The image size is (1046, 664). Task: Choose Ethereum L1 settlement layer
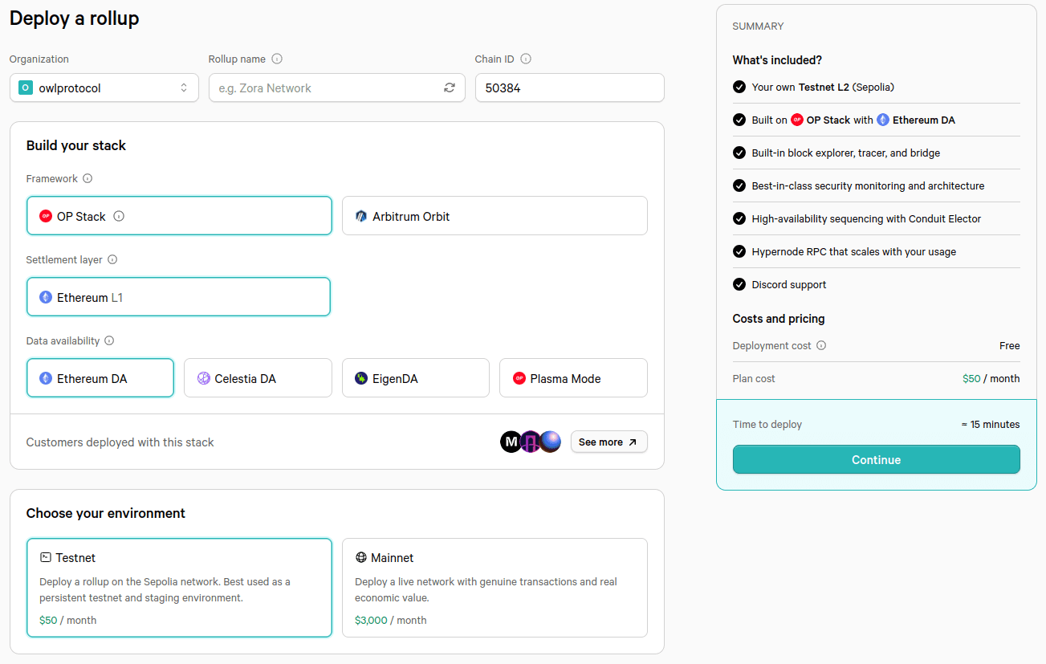(178, 297)
